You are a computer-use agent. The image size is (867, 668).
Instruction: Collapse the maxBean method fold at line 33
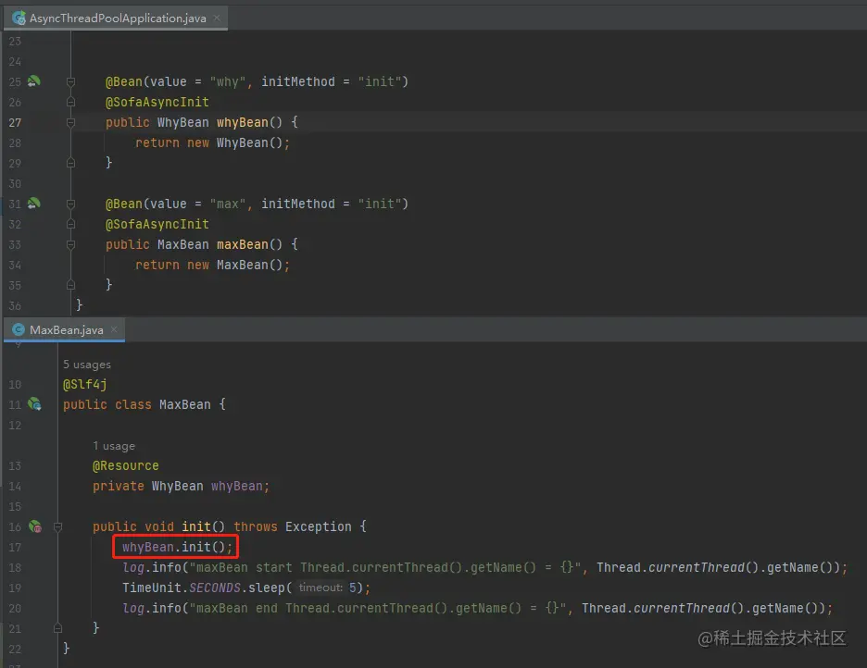[x=70, y=244]
